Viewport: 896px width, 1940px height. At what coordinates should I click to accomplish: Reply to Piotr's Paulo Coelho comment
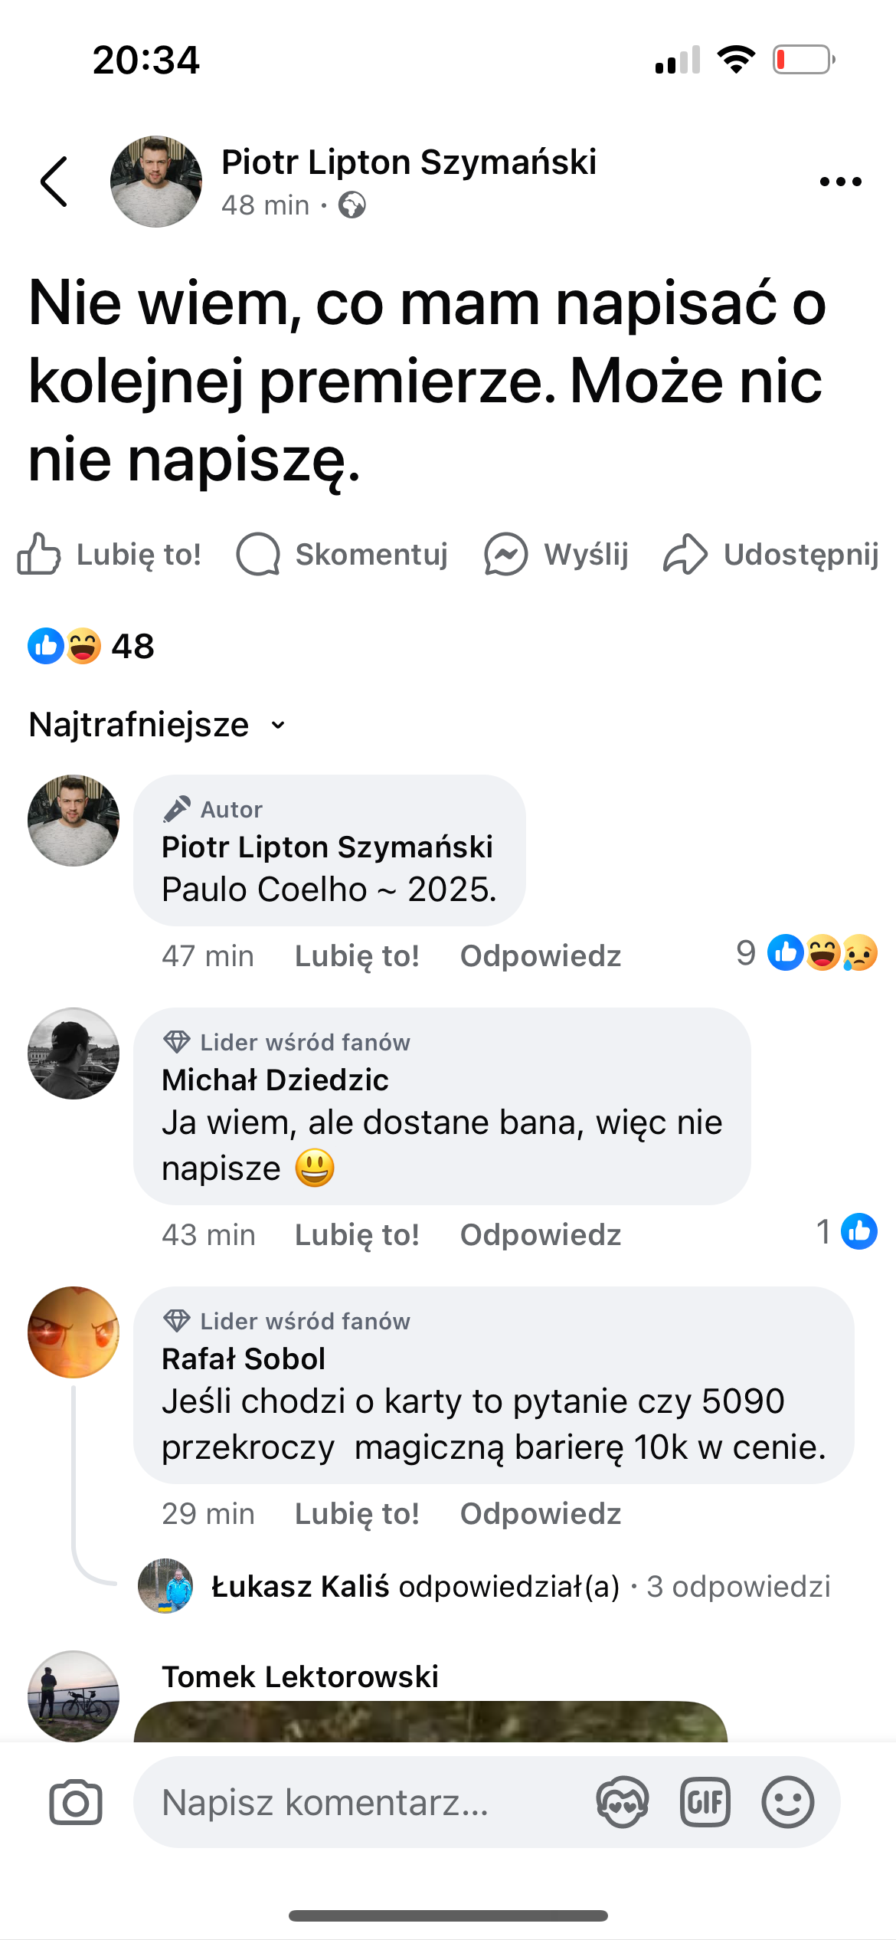[540, 956]
